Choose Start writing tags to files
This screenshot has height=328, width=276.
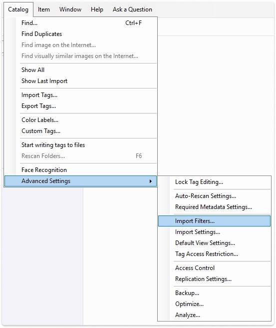[80, 145]
